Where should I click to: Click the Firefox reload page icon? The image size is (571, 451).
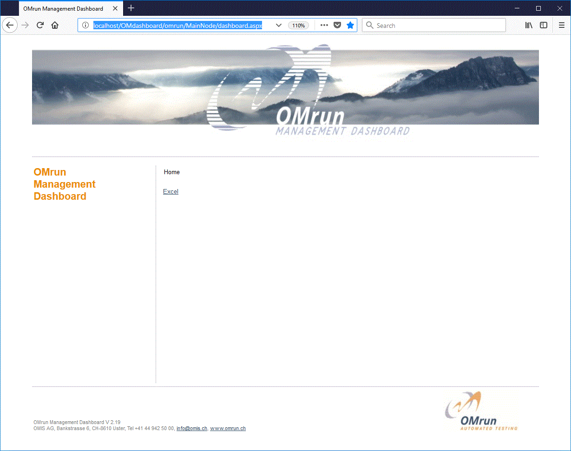(40, 25)
